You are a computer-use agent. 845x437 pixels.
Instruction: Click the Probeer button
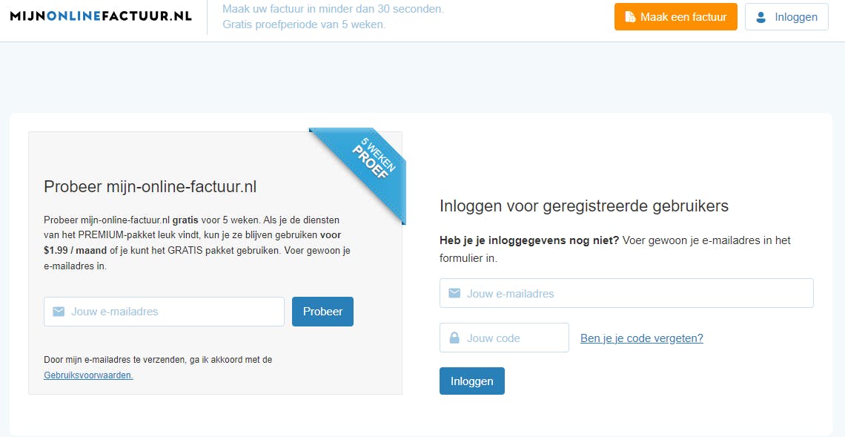(322, 312)
